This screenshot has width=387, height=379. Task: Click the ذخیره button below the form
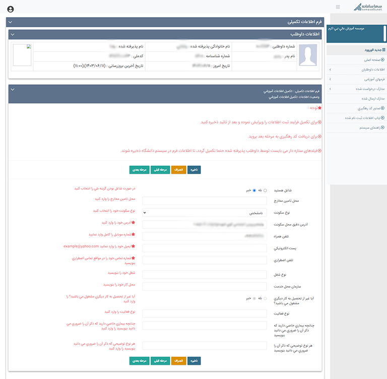coord(194,361)
